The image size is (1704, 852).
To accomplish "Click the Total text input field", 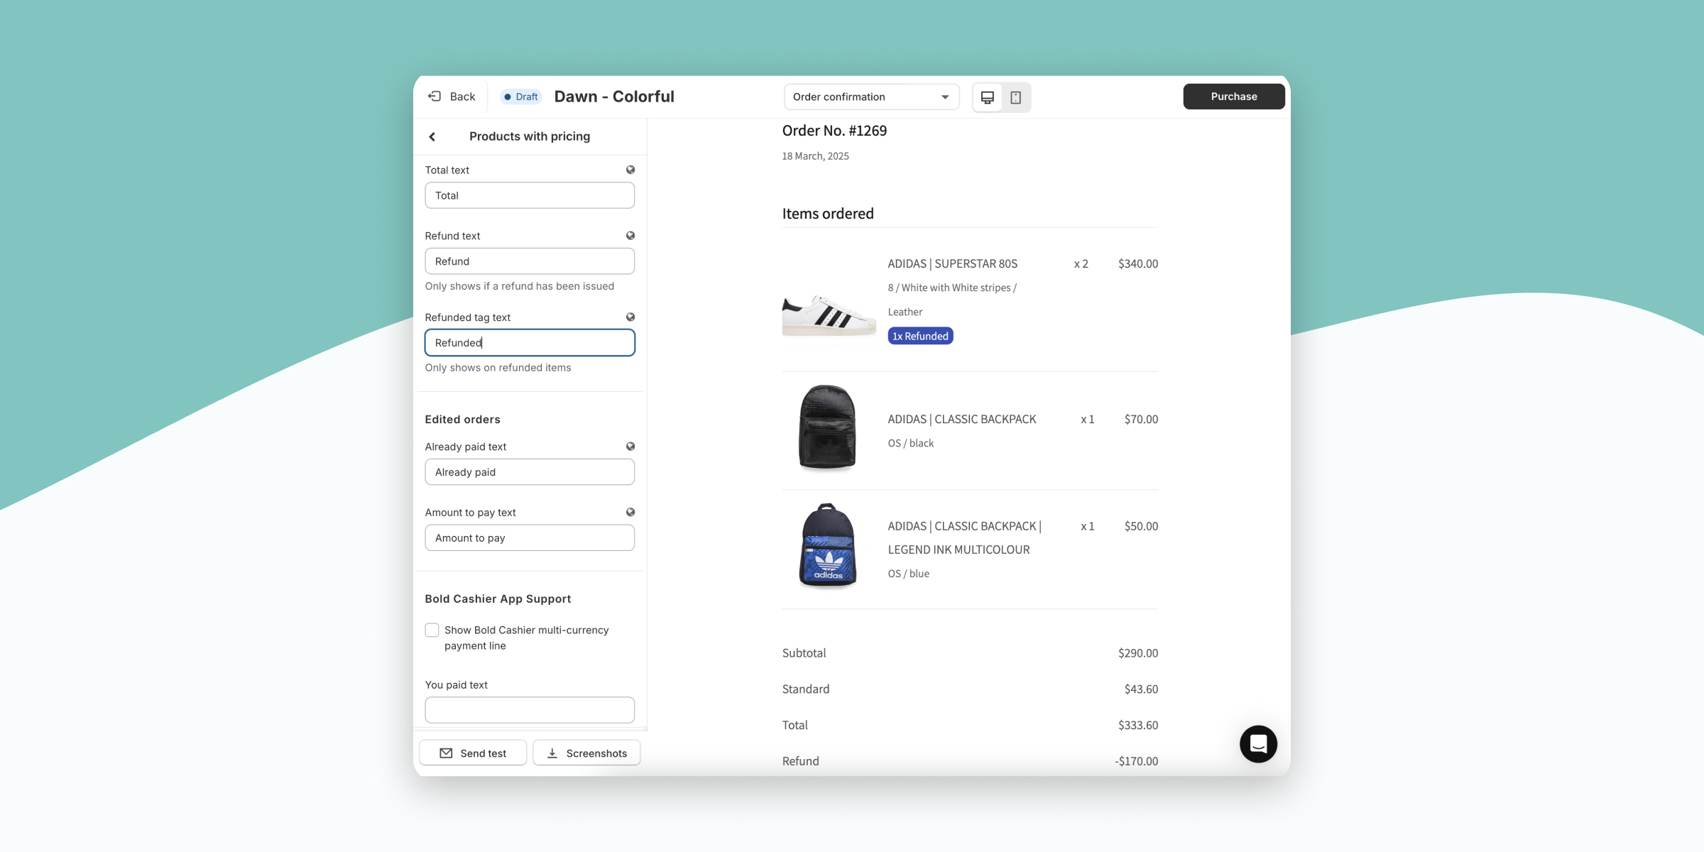I will (x=529, y=195).
